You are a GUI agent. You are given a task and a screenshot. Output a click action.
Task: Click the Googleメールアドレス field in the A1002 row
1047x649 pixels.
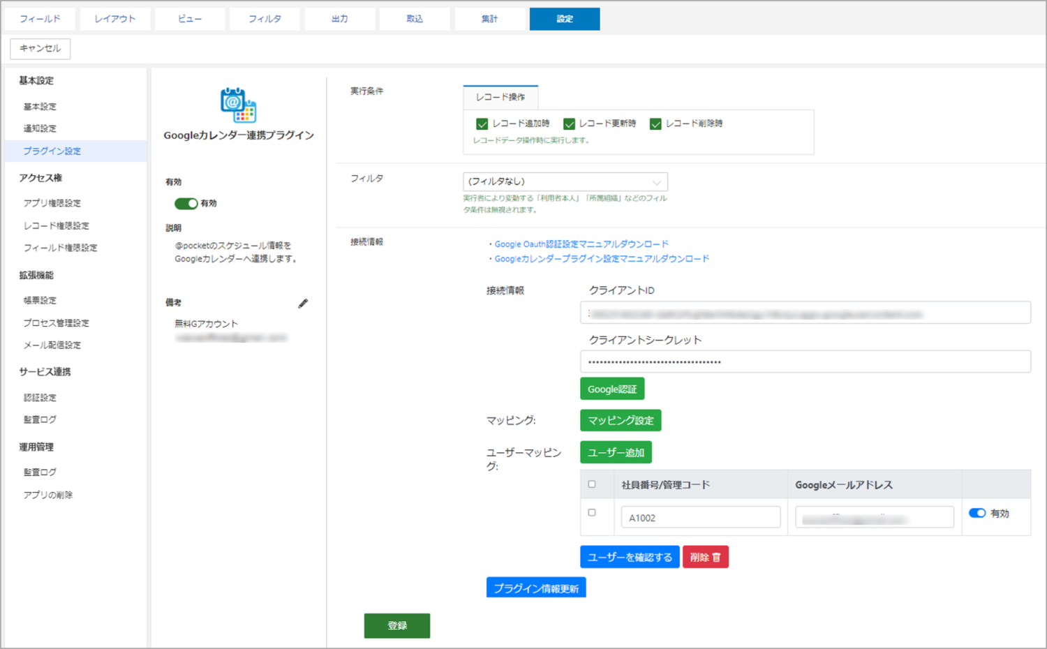coord(875,517)
